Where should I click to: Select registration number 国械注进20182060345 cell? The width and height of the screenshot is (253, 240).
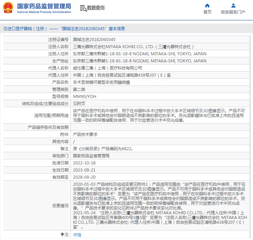pos(94,40)
